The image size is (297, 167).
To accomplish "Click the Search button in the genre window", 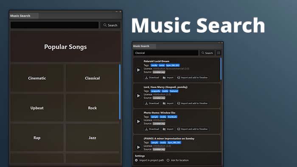I will click(x=110, y=25).
